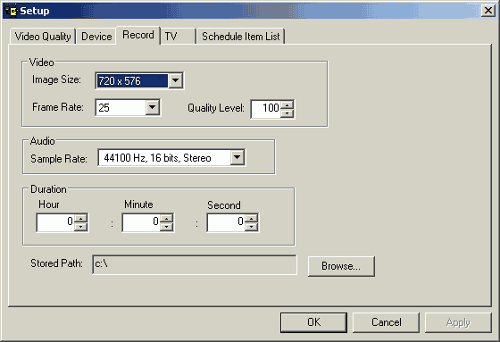
Task: Open the Schedule Item List tab
Action: 241,36
